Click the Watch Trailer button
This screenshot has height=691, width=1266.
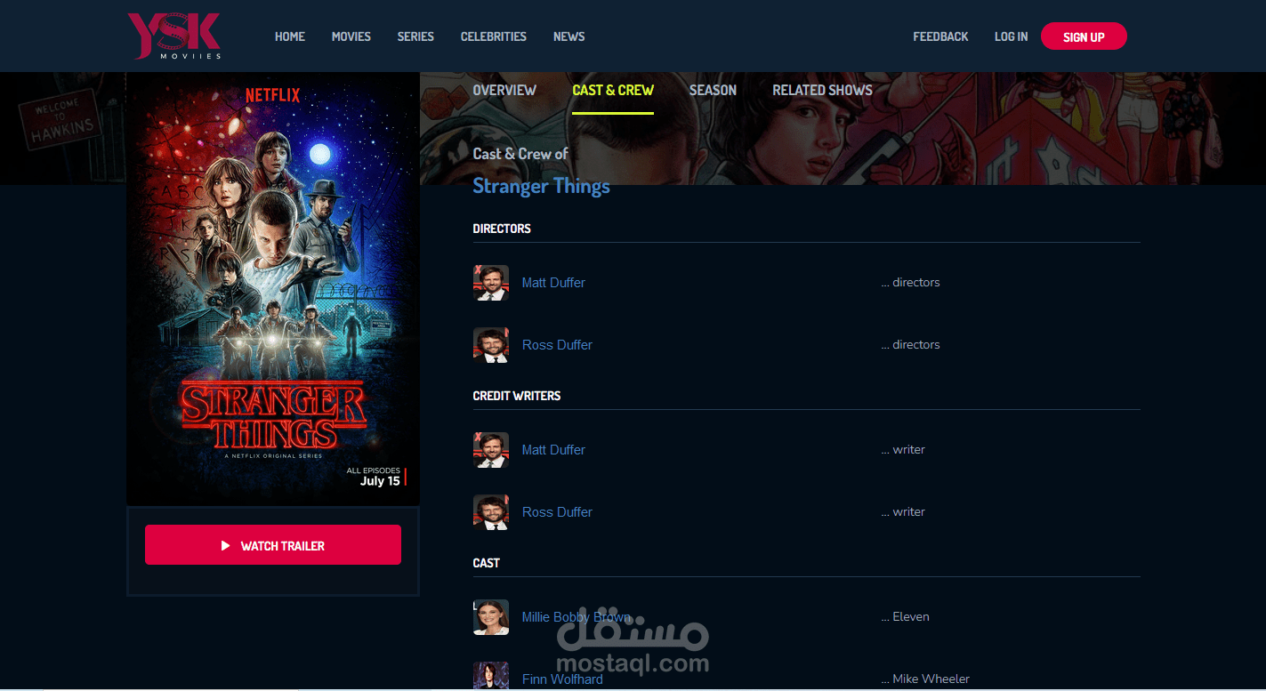[x=273, y=545]
